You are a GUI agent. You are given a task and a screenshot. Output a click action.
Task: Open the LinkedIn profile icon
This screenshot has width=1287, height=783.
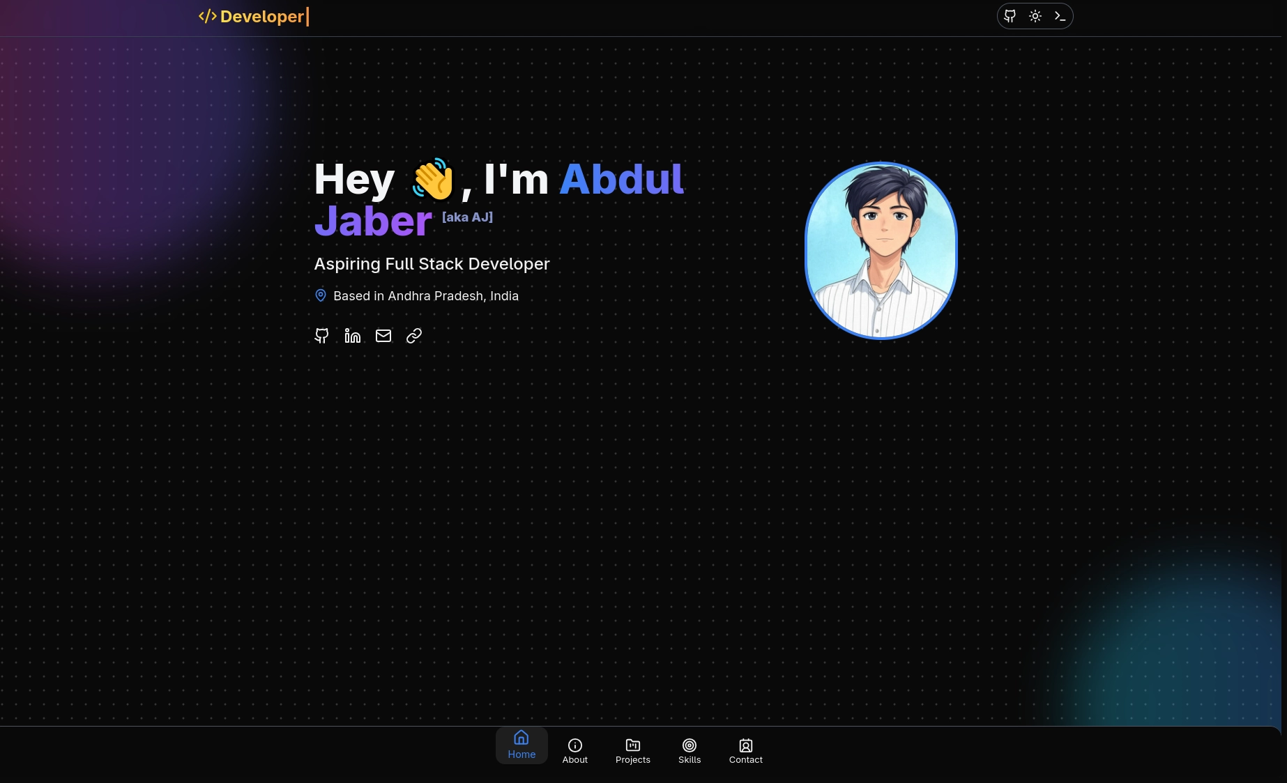pos(353,336)
